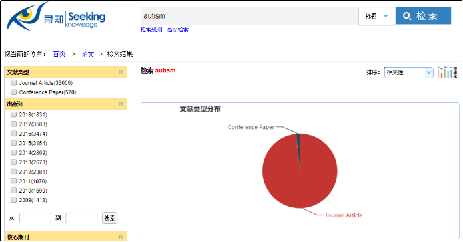This screenshot has height=242, width=463.
Task: Click the Conference Paper chart label
Action: [251, 127]
